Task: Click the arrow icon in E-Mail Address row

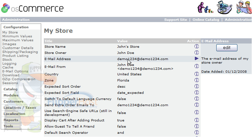Action: pos(196,58)
